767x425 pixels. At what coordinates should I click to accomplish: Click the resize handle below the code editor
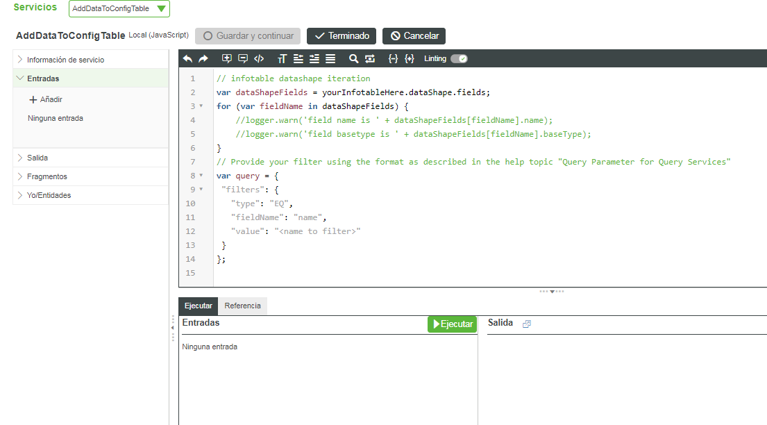point(552,291)
